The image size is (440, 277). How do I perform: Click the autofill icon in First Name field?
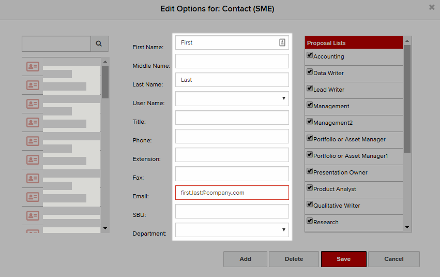(x=282, y=42)
